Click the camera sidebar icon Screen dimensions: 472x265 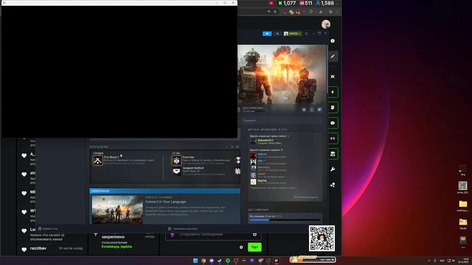pyautogui.click(x=333, y=154)
